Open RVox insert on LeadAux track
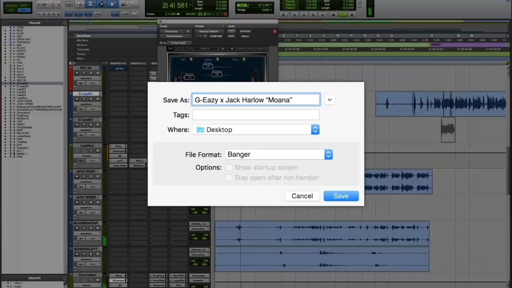The image size is (512, 288). point(118,146)
